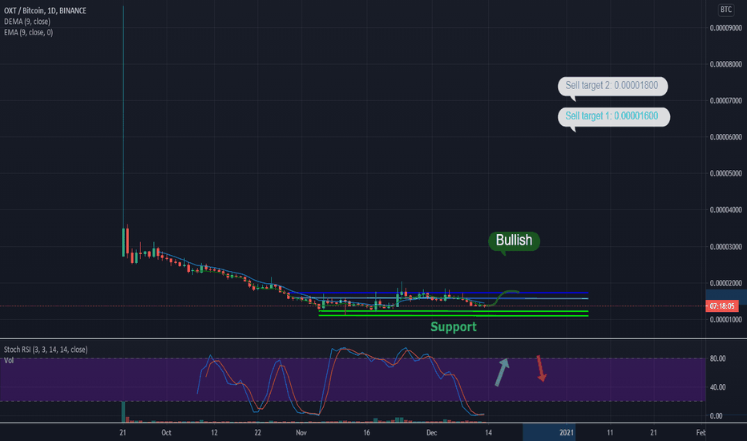The height and width of the screenshot is (441, 747).
Task: Click the Feb date label on time axis
Action: pyautogui.click(x=701, y=433)
